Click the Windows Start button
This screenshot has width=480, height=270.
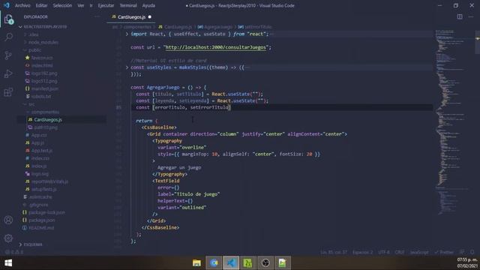[x=8, y=263]
